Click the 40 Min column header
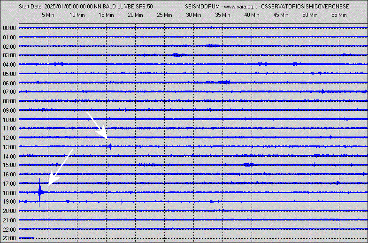The width and height of the screenshot is (368, 243). tap(252, 15)
